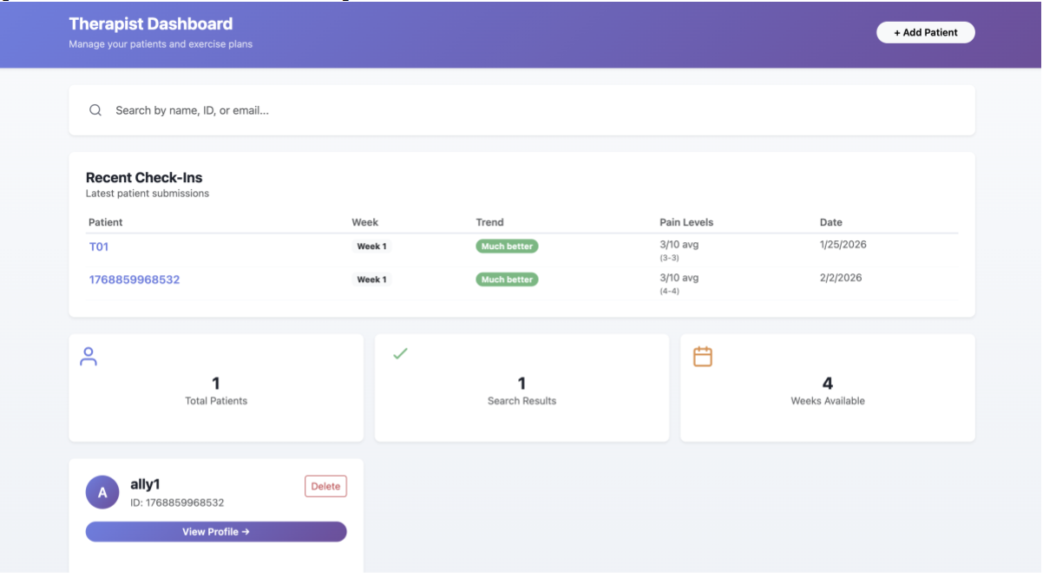Click the plus icon on Add Patient button
This screenshot has height=578, width=1043.
(x=895, y=32)
